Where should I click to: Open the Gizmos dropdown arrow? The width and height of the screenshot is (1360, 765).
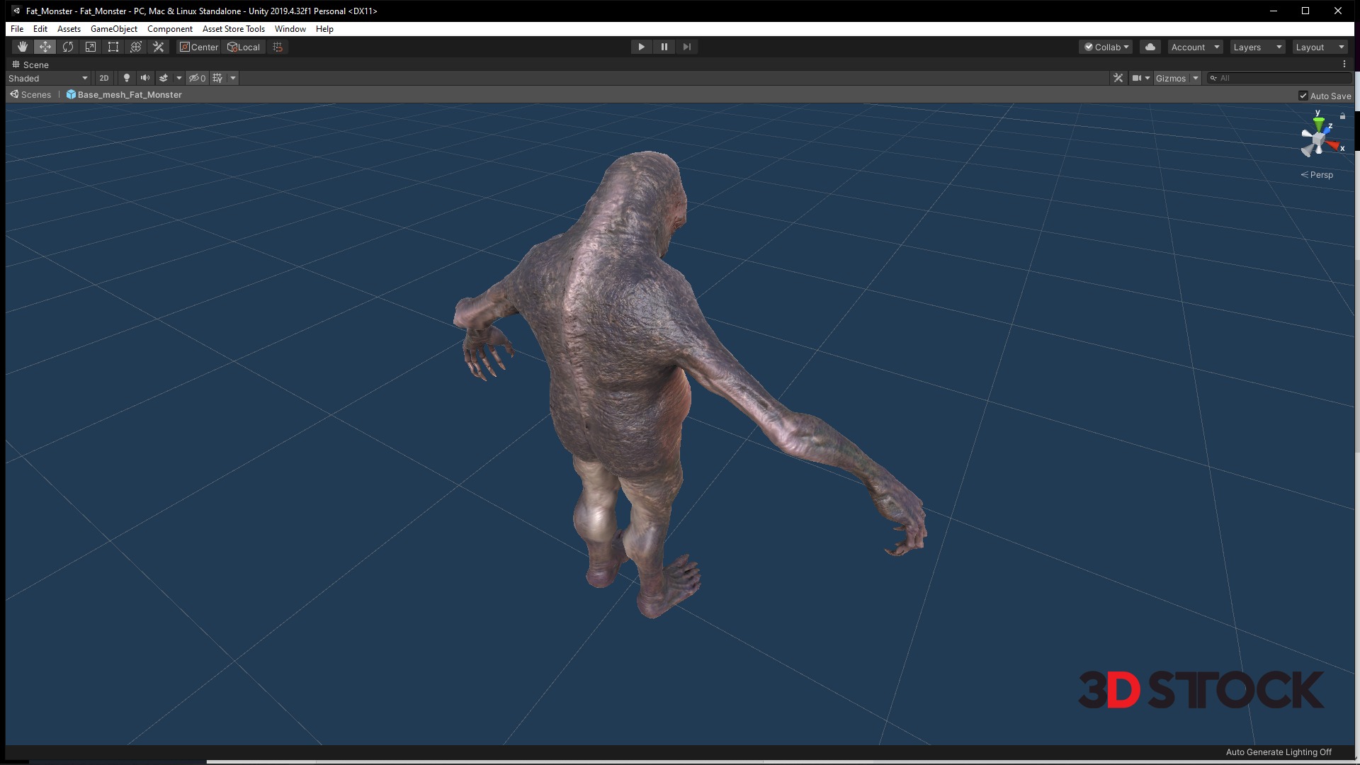[x=1196, y=78]
